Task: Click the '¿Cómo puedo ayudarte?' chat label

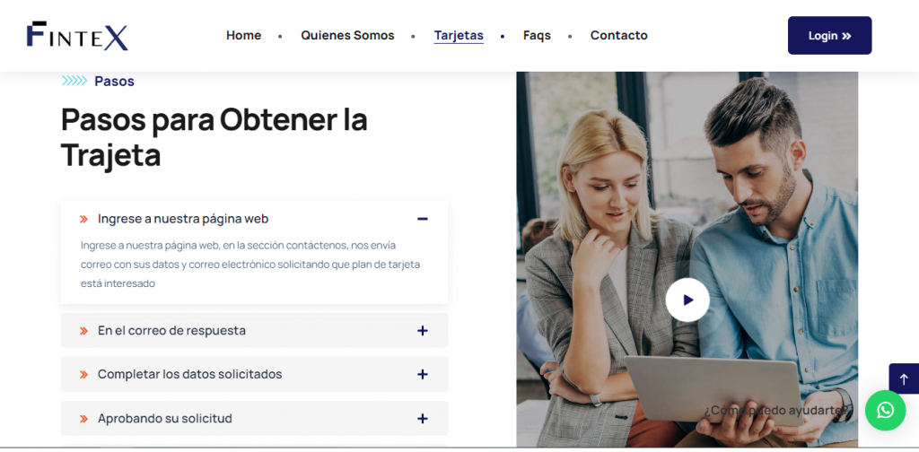Action: 777,411
